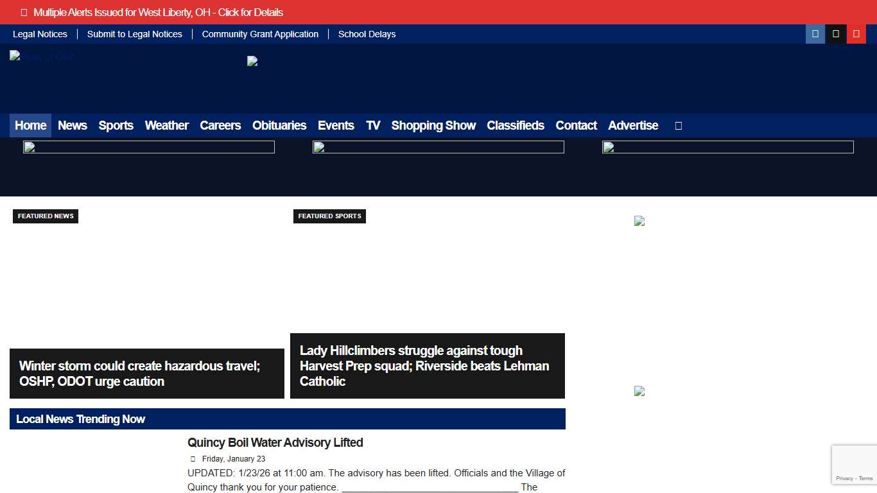Click the date icon beside Friday, January 23
This screenshot has height=493, width=877.
193,459
